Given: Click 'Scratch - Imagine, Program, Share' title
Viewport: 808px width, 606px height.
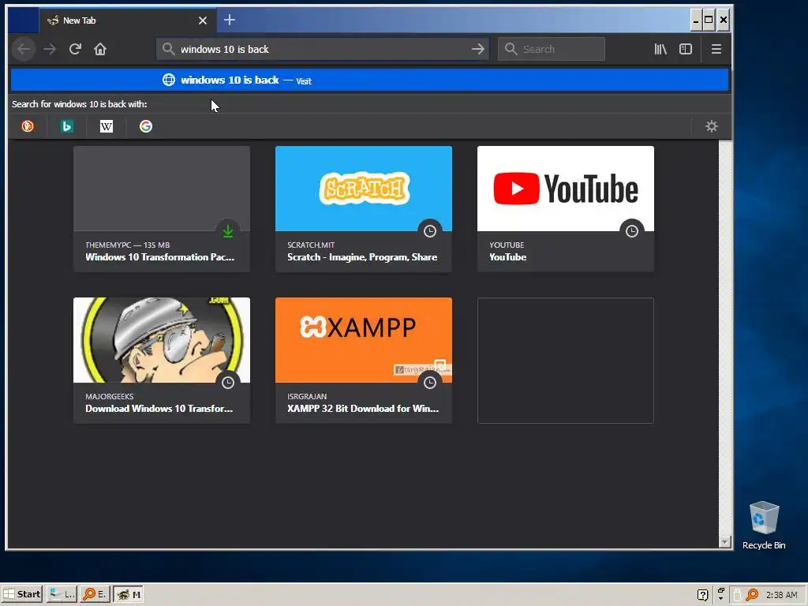Looking at the screenshot, I should (362, 257).
